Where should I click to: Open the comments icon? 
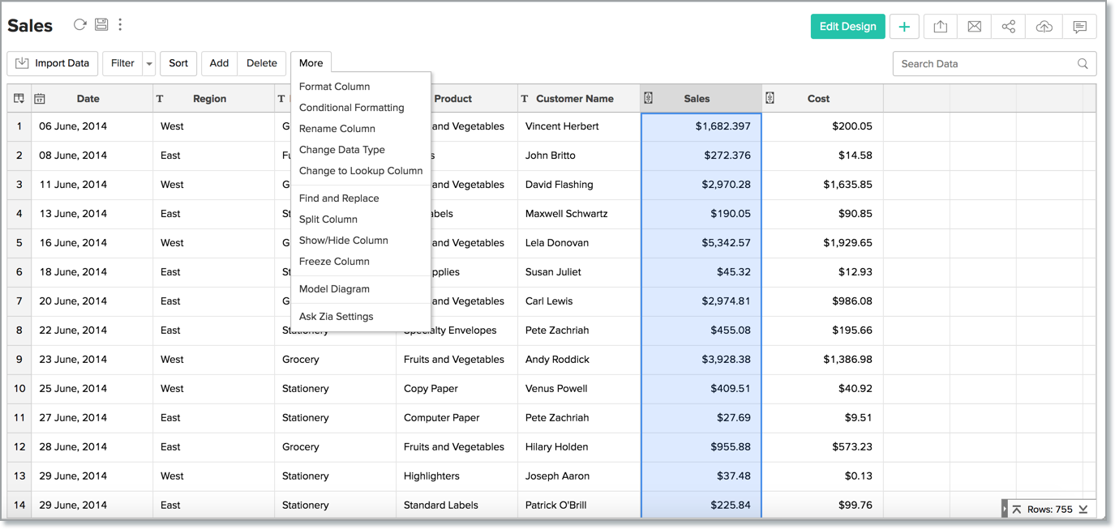1079,27
